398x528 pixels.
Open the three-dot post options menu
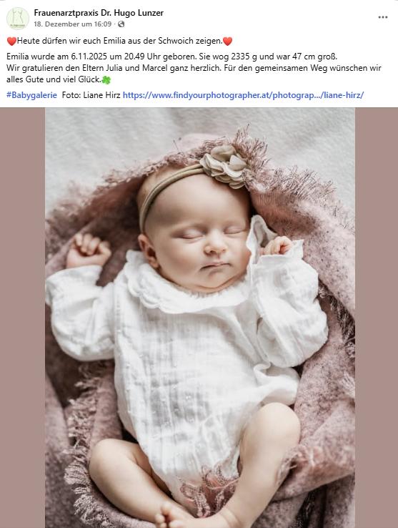383,17
